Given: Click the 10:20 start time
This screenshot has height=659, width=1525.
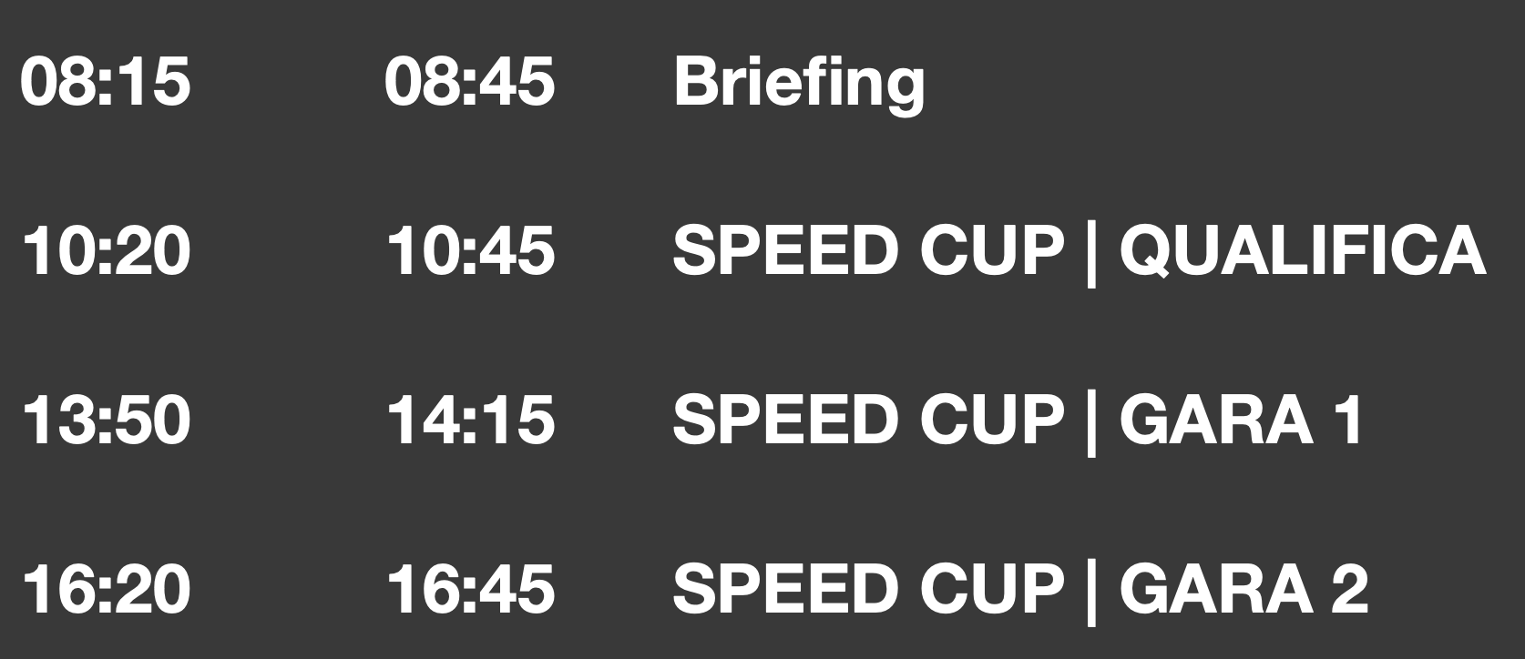Looking at the screenshot, I should click(106, 250).
